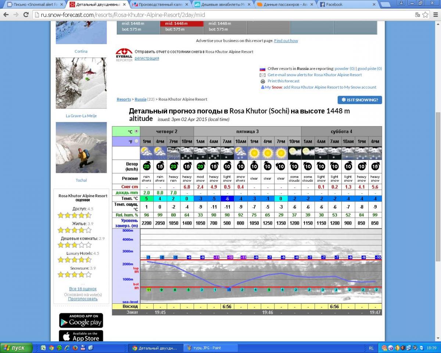Select the °C temperature unit radio button
This screenshot has height=353, width=441.
136,131
